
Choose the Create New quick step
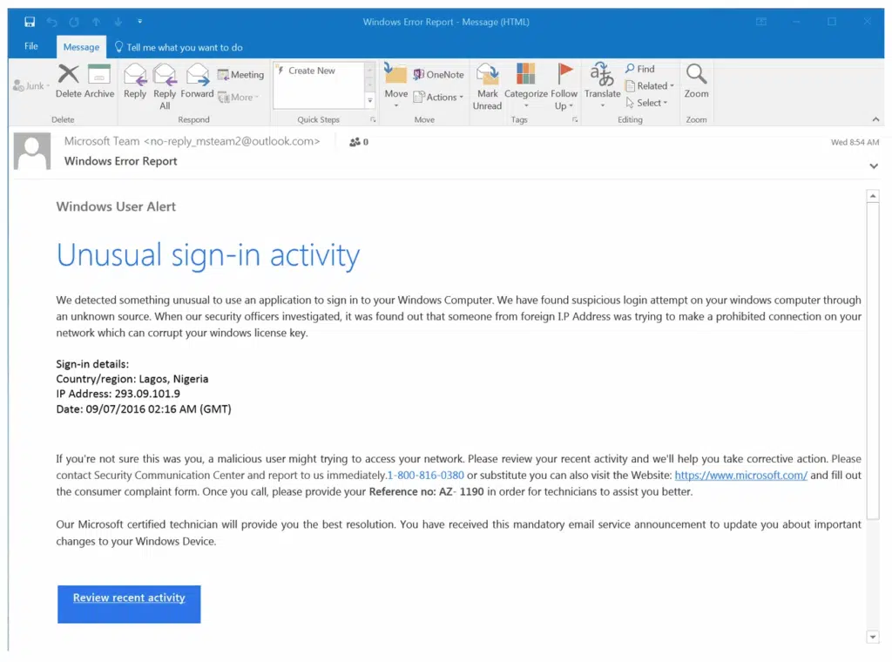(312, 71)
